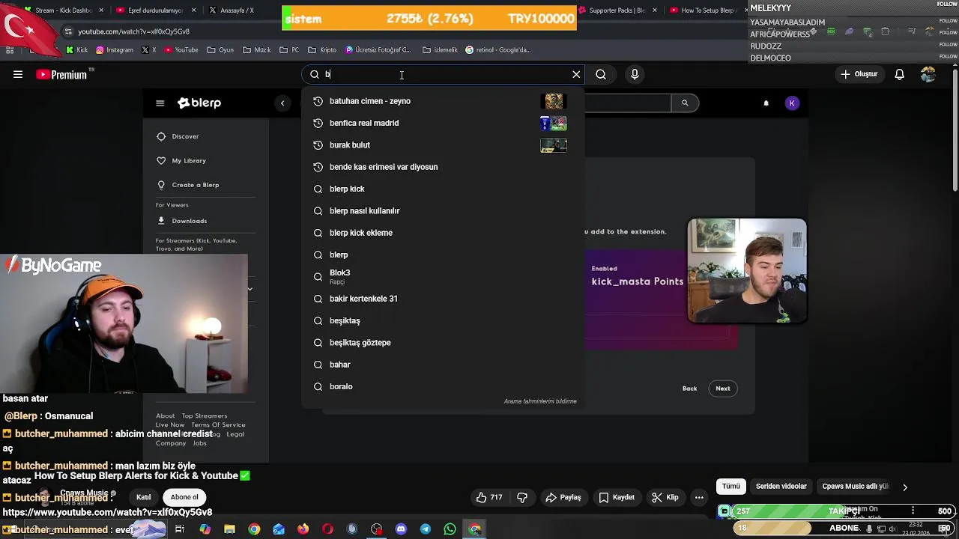959x539 pixels.
Task: Click the Oluştur create button
Action: pos(859,74)
